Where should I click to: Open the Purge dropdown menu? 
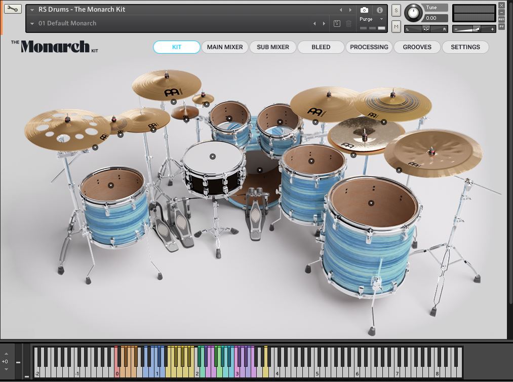[x=381, y=19]
